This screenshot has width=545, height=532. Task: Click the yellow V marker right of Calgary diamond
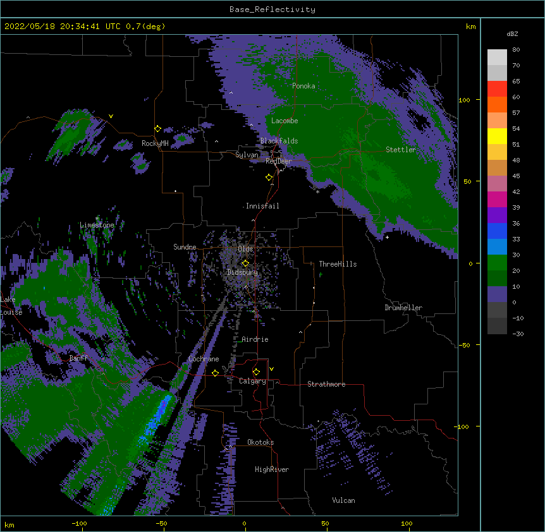271,369
